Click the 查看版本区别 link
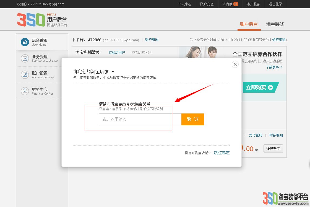 point(141,53)
